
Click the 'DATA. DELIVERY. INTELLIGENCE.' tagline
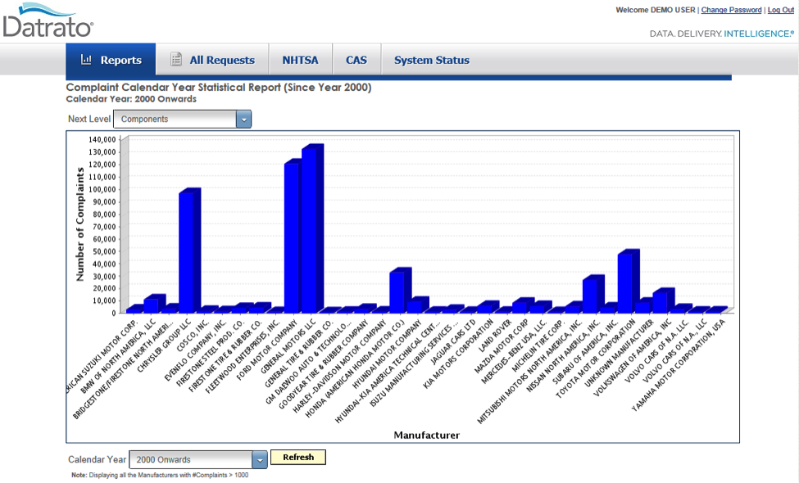721,34
